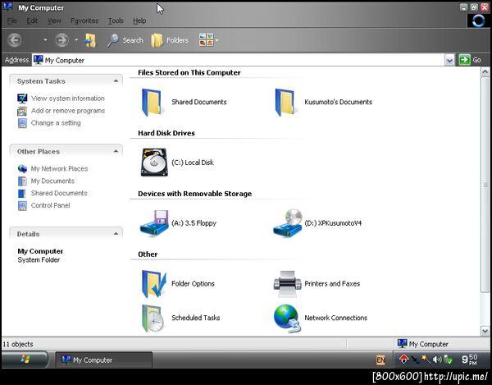
Task: Go to Shared Documents in Other Places
Action: point(59,193)
